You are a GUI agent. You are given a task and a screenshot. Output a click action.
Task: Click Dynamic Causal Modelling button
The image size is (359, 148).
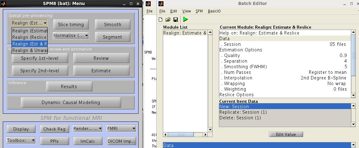pos(71,103)
